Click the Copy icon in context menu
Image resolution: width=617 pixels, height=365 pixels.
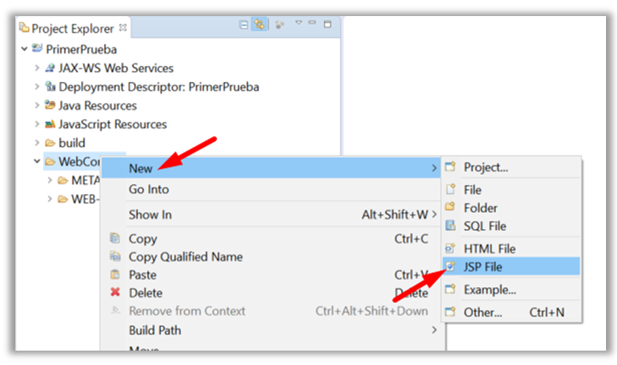tap(115, 238)
